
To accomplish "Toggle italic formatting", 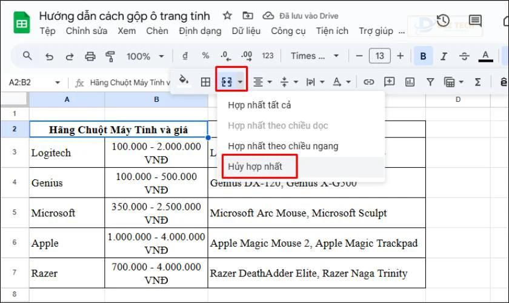I will coord(444,56).
